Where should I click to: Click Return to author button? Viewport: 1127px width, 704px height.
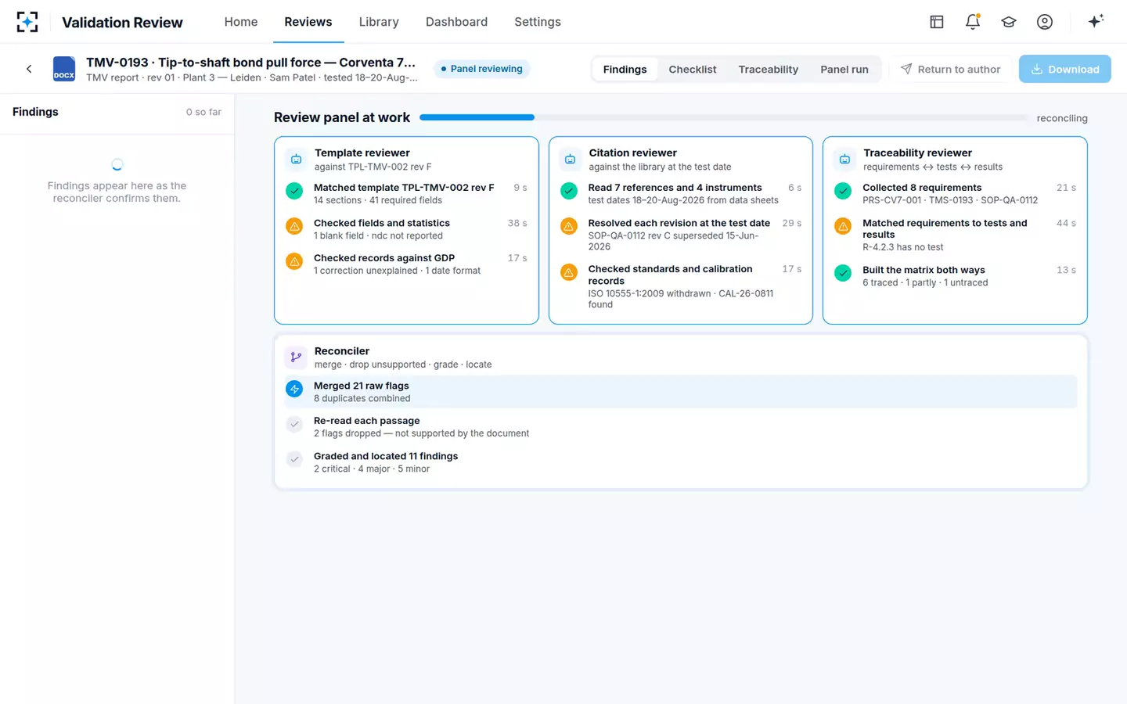[x=950, y=69]
